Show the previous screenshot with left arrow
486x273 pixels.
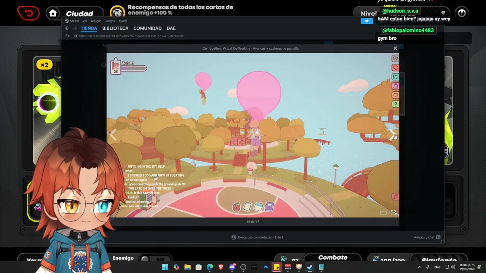113,134
